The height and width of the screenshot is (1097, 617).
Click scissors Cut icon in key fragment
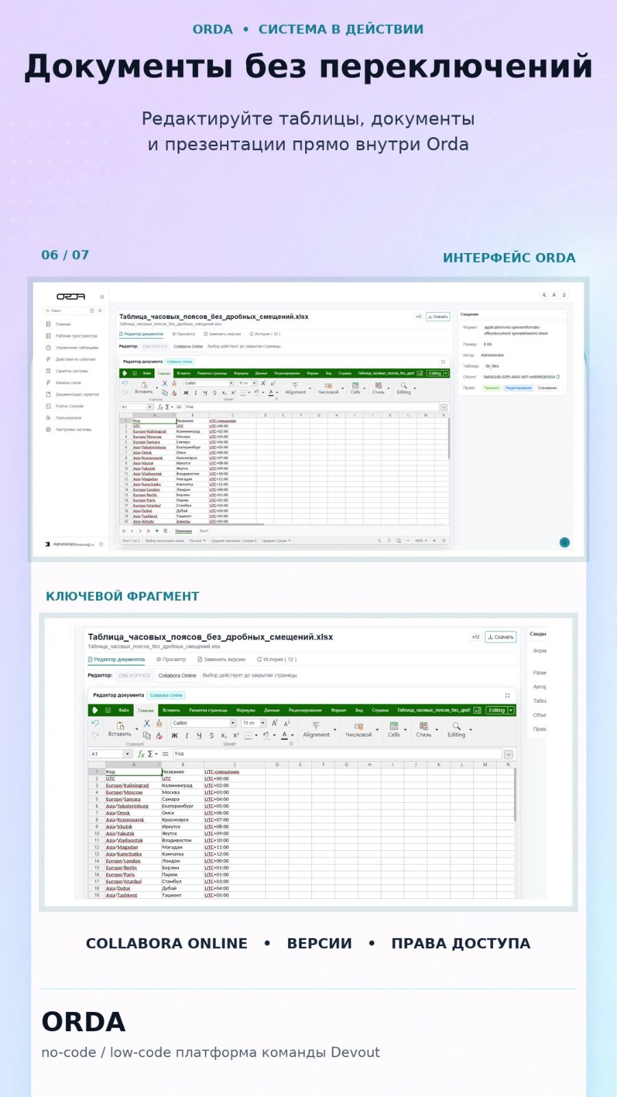147,723
